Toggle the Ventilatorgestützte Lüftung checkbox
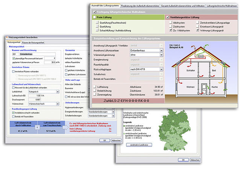This screenshot has width=240, height=169. coord(167,17)
